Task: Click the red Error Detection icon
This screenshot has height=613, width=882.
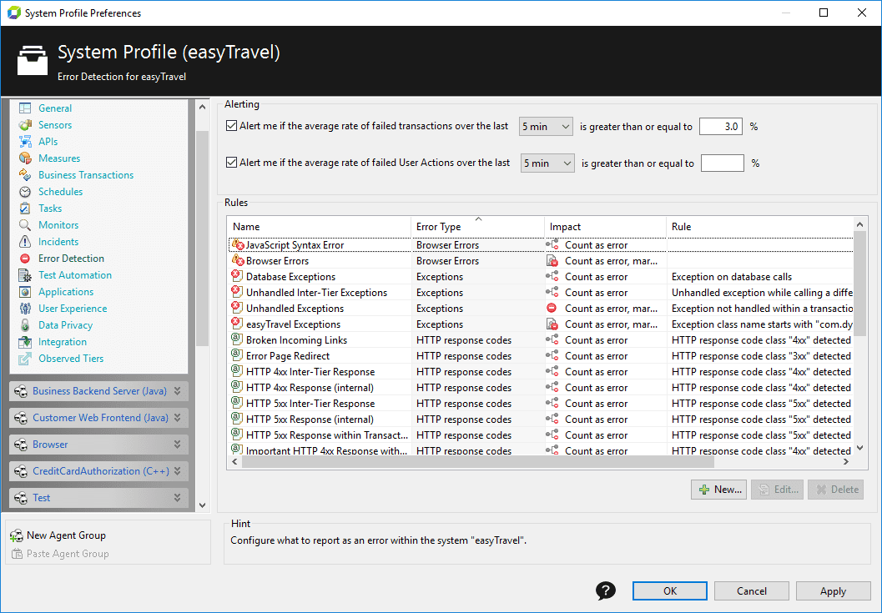Action: pyautogui.click(x=25, y=259)
